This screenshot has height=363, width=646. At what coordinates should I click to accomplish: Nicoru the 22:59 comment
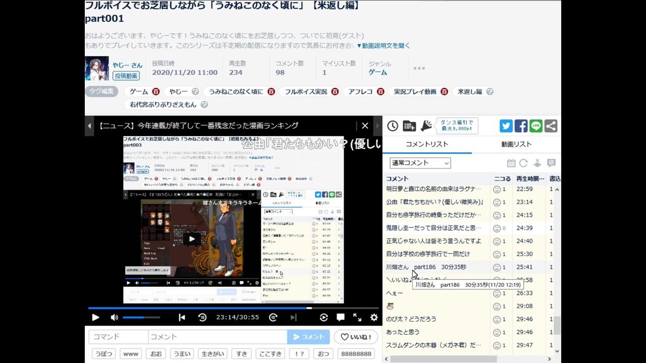coord(497,189)
